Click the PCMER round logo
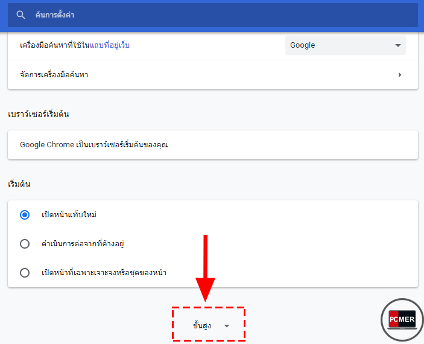This screenshot has width=424, height=344. (x=402, y=319)
